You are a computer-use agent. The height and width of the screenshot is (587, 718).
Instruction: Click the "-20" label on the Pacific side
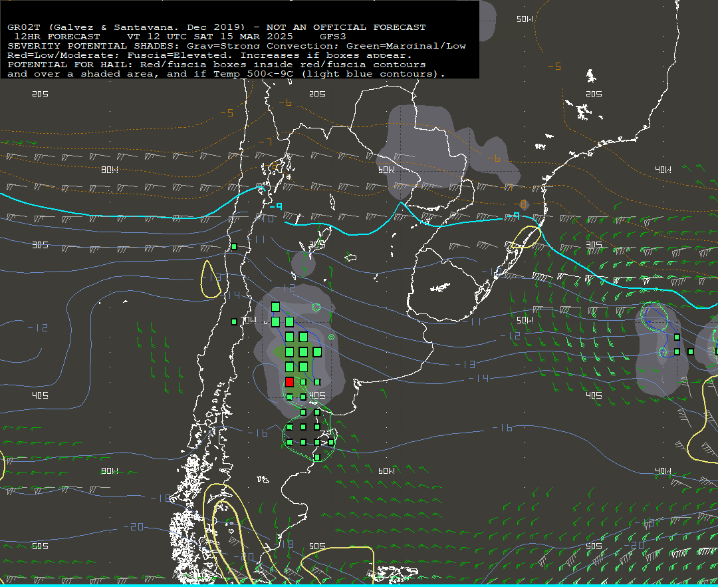coord(134,527)
